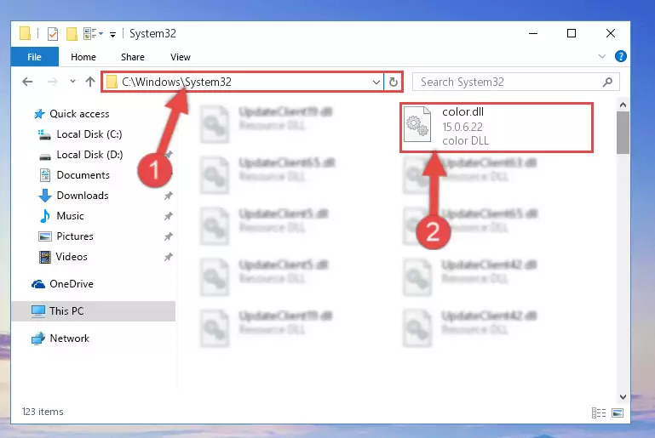Refresh the System32 folder
This screenshot has height=438, width=655.
tap(394, 82)
